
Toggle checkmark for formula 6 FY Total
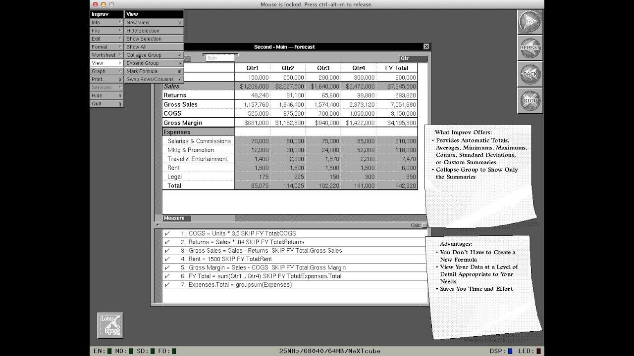tap(167, 276)
